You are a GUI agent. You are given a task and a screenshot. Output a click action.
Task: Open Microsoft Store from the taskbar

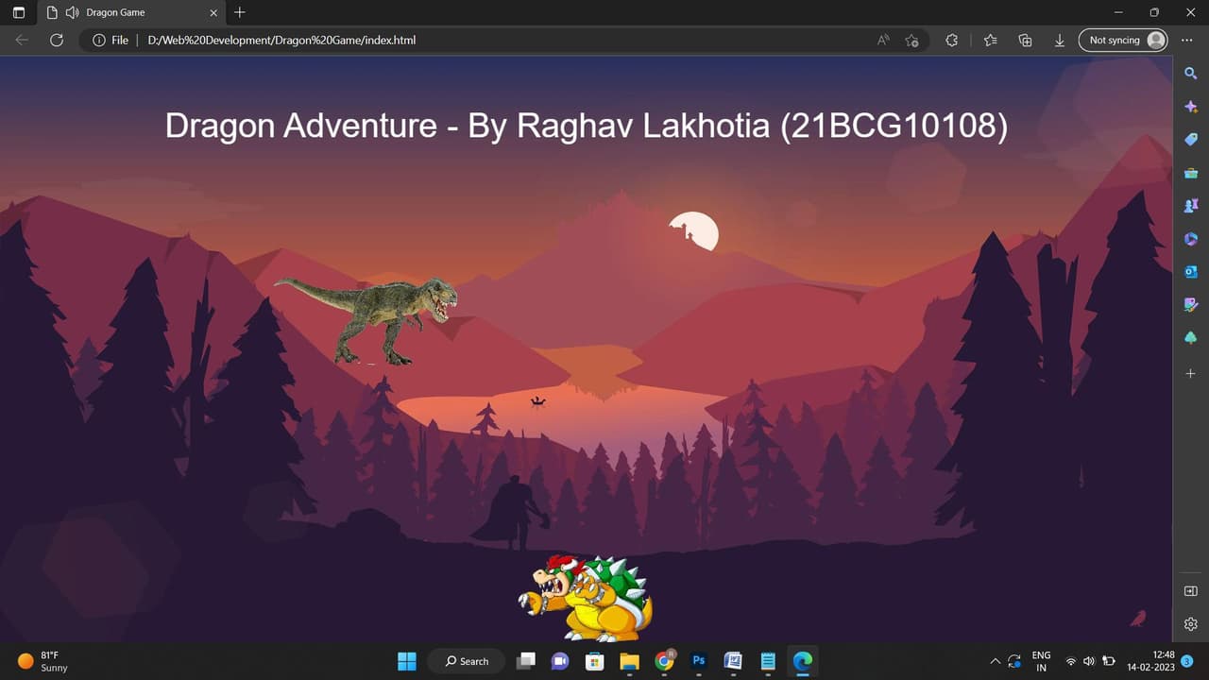click(x=594, y=661)
